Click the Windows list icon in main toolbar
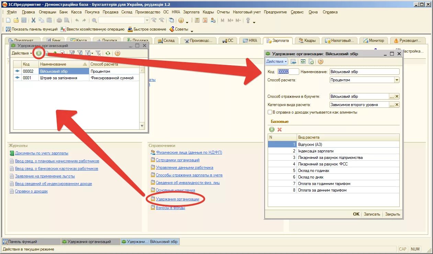The height and width of the screenshot is (254, 433). pos(171,20)
